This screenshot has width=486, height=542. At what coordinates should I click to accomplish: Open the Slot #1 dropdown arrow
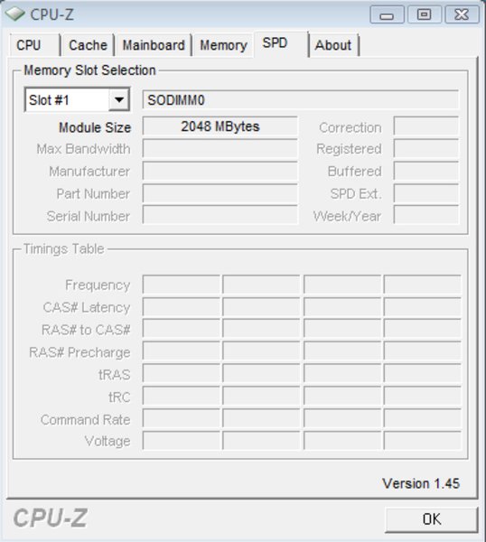(119, 100)
